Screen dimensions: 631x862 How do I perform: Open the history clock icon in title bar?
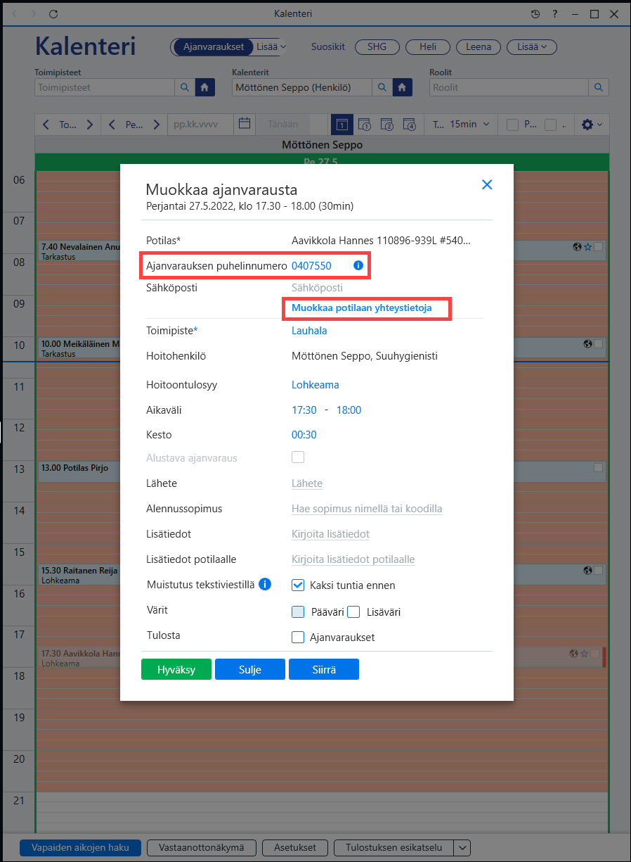(x=535, y=14)
